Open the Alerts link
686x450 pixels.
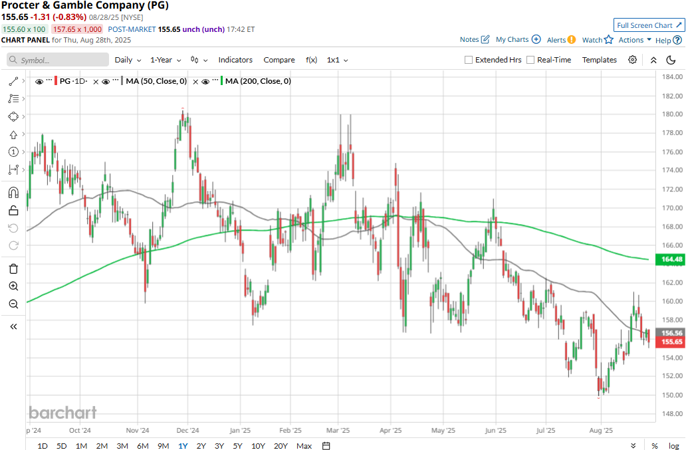[x=556, y=40]
